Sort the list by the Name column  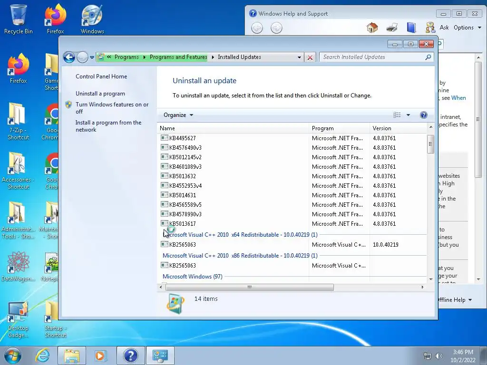233,128
